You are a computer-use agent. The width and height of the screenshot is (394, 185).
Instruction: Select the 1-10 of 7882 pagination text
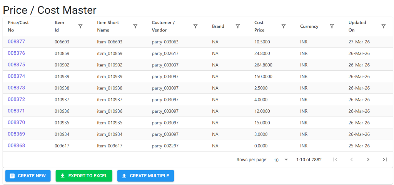tap(309, 159)
